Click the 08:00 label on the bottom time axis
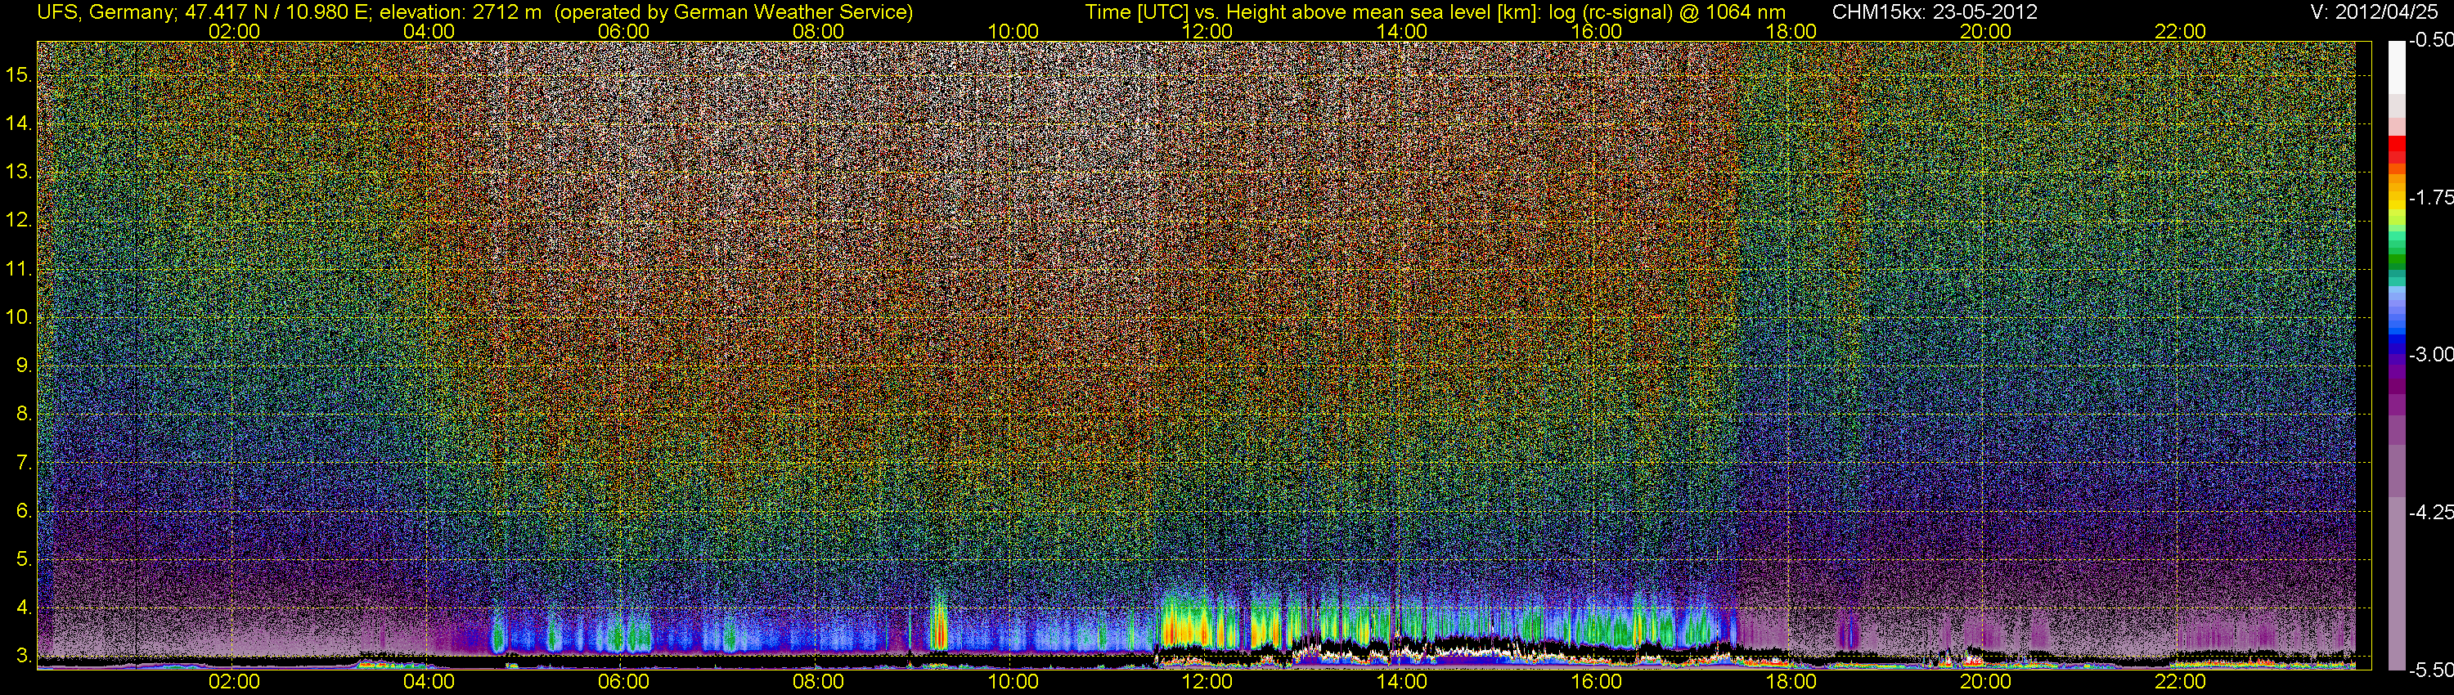The width and height of the screenshot is (2454, 695). (818, 682)
